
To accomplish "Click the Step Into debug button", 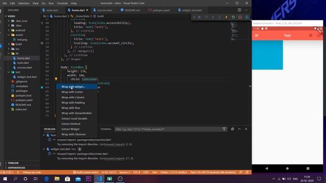I will [x=213, y=17].
